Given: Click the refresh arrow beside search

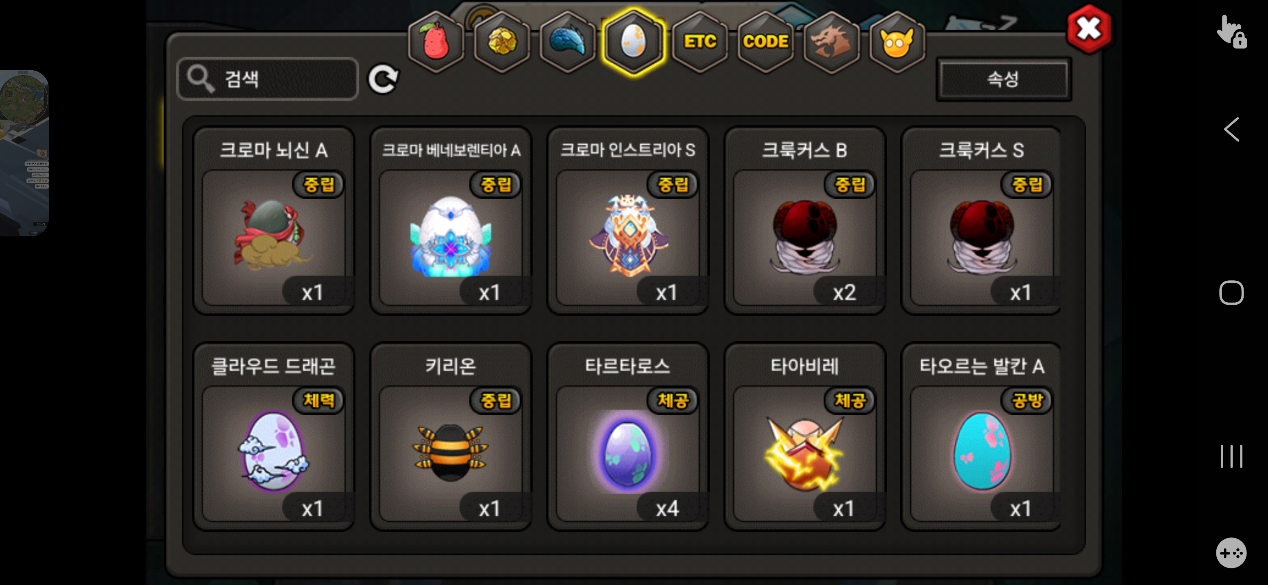Looking at the screenshot, I should pyautogui.click(x=383, y=79).
